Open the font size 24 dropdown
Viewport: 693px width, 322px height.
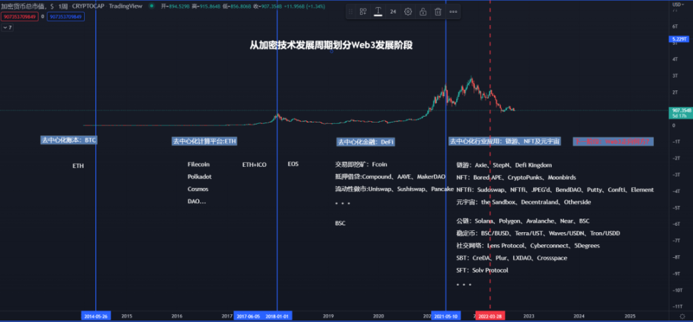pos(393,11)
